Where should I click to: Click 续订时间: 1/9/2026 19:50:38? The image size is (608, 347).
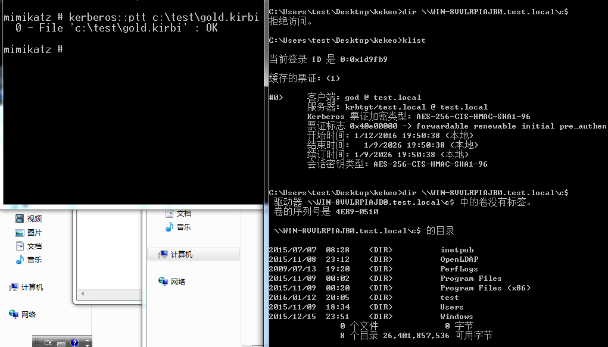tap(388, 154)
